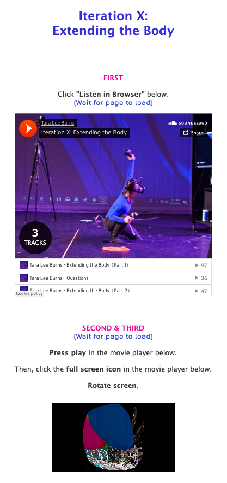Screen dimensions: 227x483
Task: Click the Iteration X page heading
Action: [113, 23]
